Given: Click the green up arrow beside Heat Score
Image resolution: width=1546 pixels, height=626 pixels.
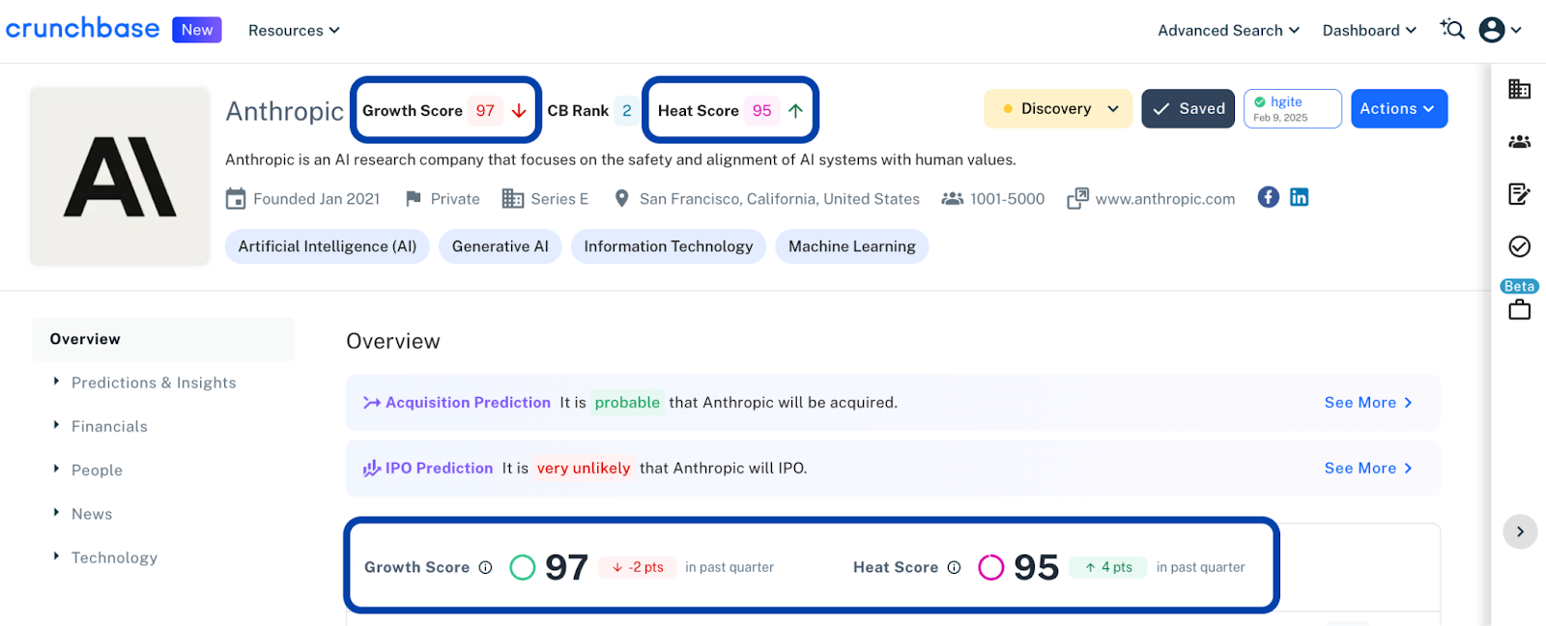Looking at the screenshot, I should (x=795, y=110).
